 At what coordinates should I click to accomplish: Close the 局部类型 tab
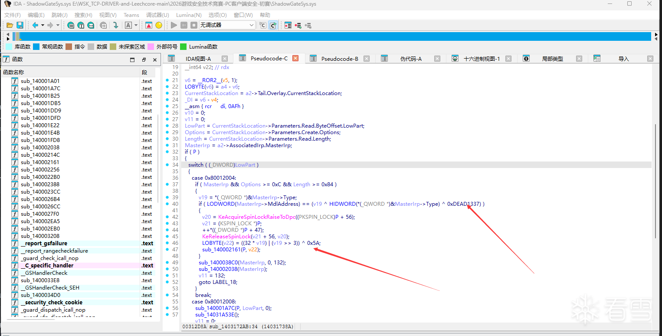(x=579, y=59)
